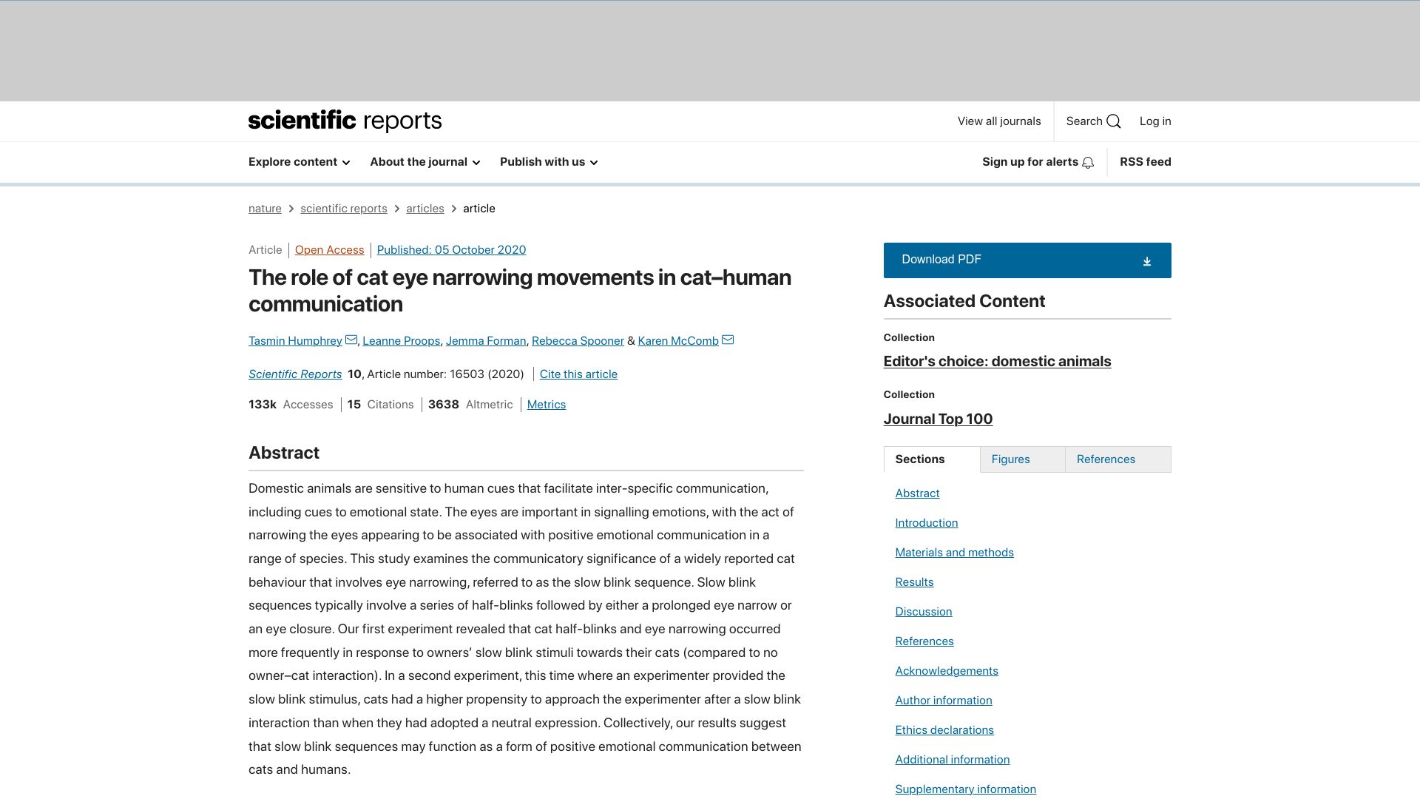Click the alerts bell icon
Screen dimensions: 1420x799
tap(1088, 163)
